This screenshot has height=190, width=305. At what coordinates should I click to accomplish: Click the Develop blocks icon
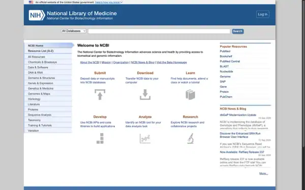[x=100, y=138]
